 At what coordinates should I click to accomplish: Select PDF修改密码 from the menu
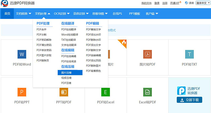44,50
